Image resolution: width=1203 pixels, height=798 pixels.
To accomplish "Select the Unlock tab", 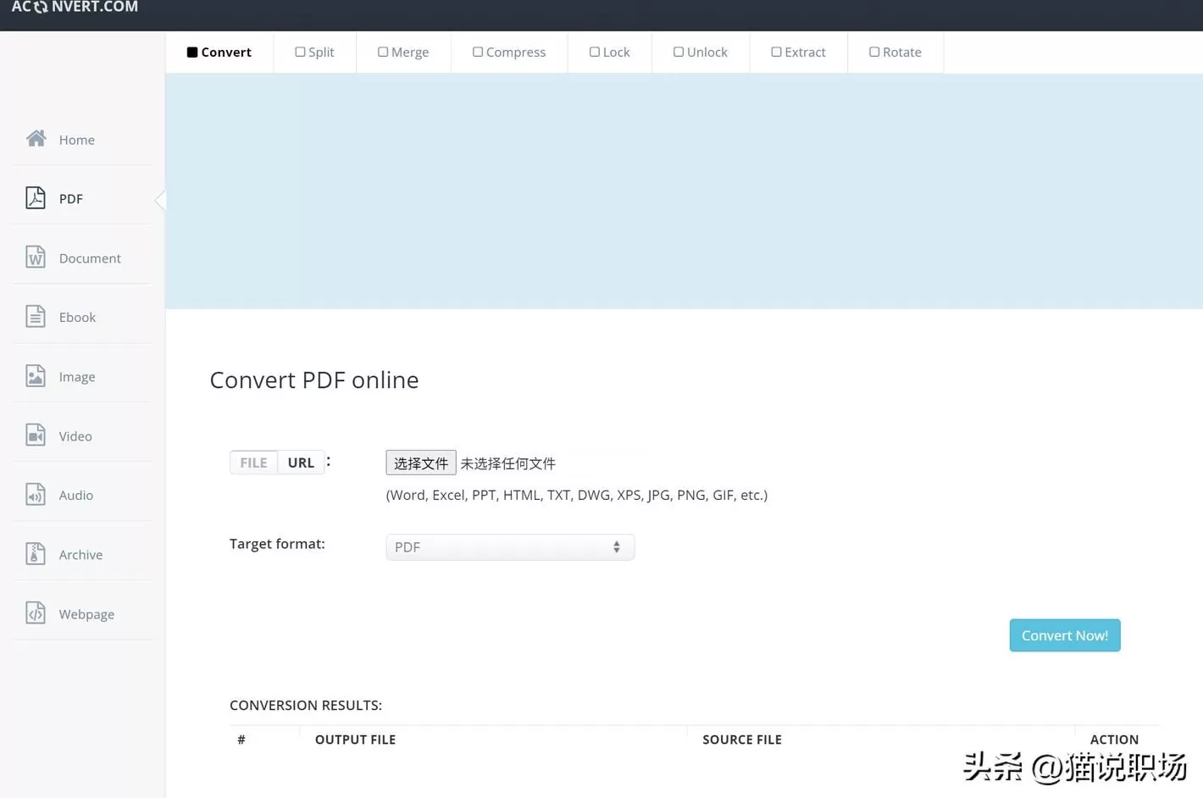I will click(701, 52).
